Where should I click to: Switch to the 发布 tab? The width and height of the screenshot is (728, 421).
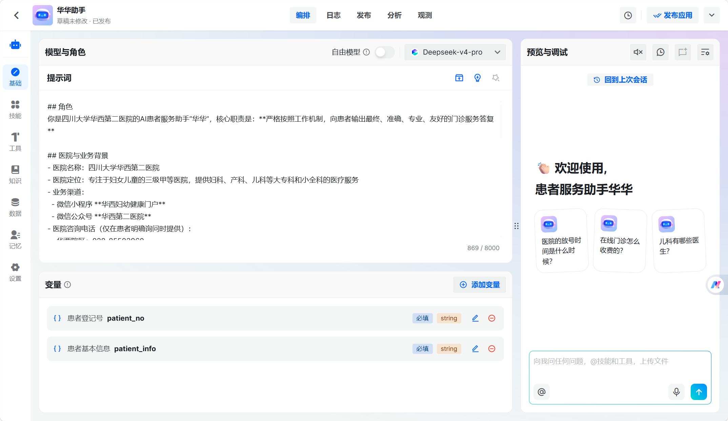coord(364,15)
